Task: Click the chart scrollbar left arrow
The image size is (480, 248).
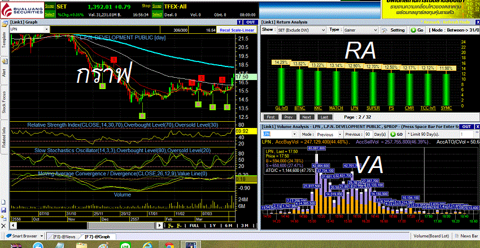Action: pyautogui.click(x=12, y=225)
